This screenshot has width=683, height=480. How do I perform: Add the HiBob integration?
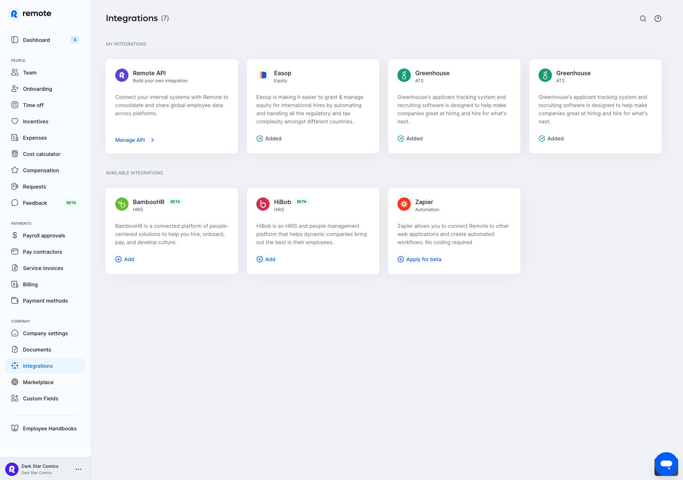pyautogui.click(x=266, y=259)
